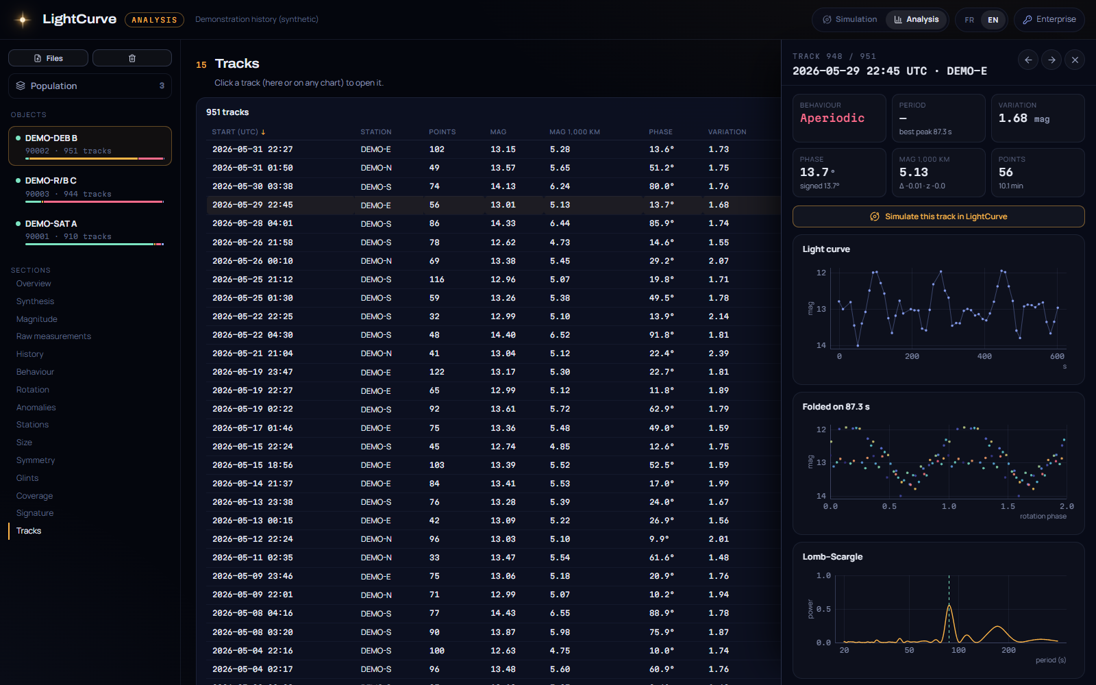Viewport: 1096px width, 685px height.
Task: Open the Overview section
Action: [34, 284]
